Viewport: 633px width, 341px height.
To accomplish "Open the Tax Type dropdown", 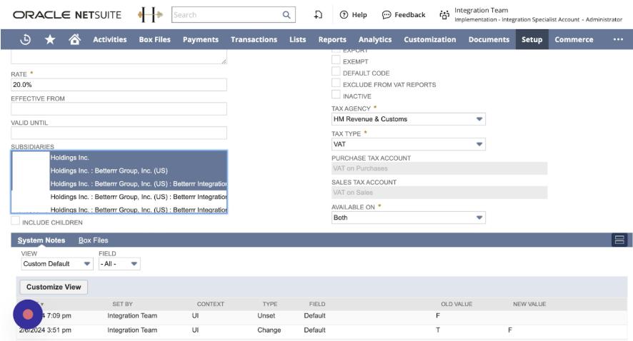I will click(x=479, y=144).
